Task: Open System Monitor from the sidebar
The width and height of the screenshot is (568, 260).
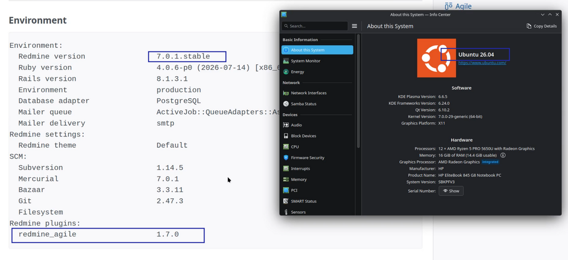Action: [318, 61]
